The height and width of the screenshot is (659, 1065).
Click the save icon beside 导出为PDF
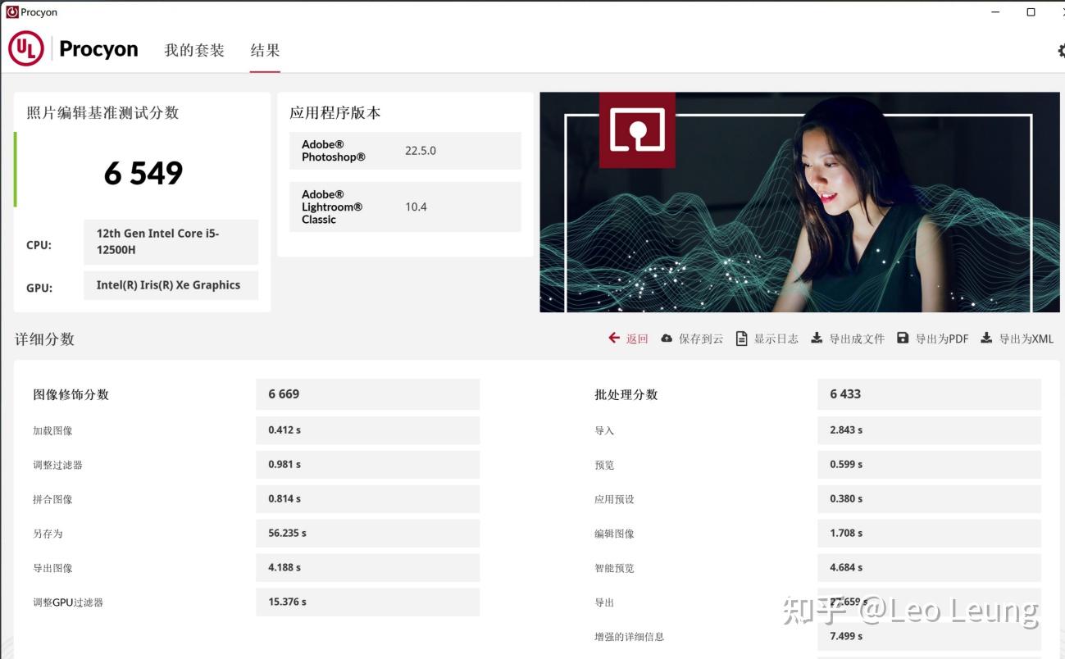[903, 338]
